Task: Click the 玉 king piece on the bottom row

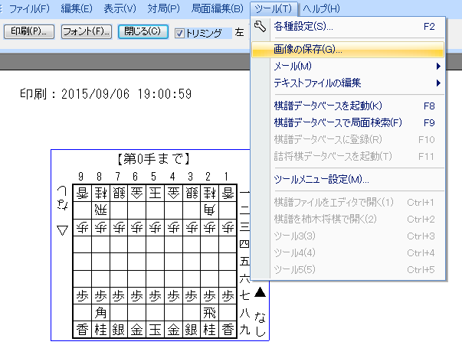Action: [155, 329]
